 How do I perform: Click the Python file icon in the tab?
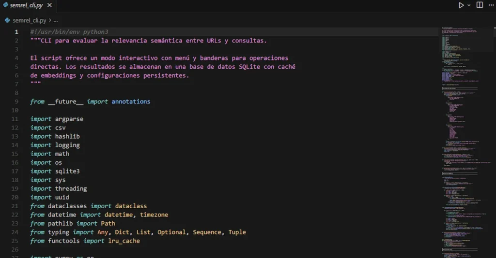(x=5, y=5)
